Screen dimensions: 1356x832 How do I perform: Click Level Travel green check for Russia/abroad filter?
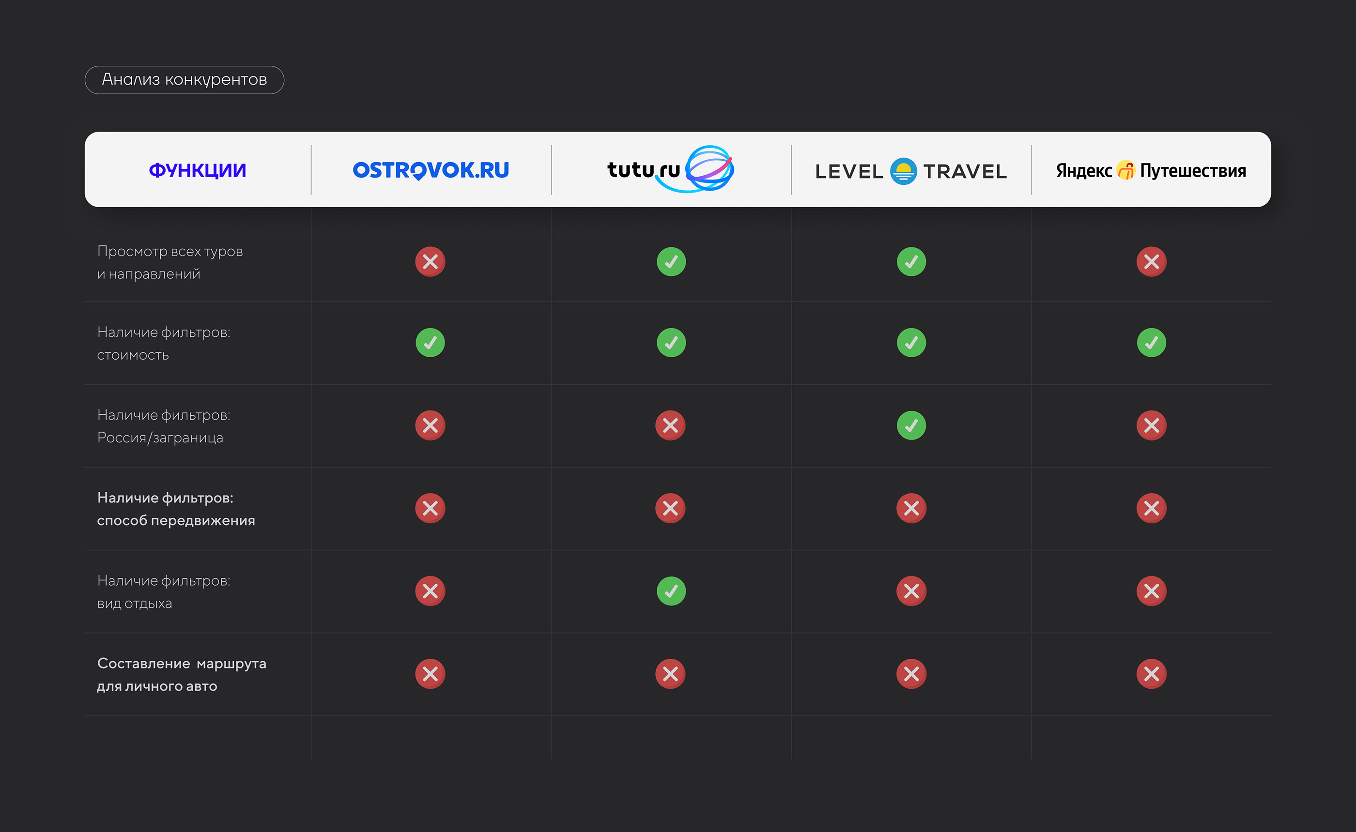tap(911, 425)
